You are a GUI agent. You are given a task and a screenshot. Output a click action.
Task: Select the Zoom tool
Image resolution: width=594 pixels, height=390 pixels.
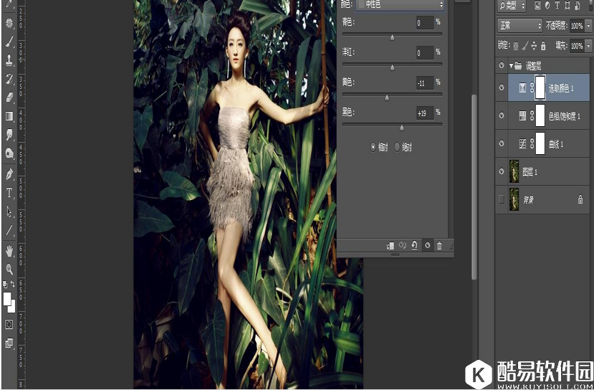coord(9,269)
